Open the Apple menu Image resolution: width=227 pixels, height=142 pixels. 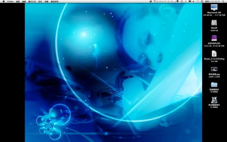click(x=3, y=1)
